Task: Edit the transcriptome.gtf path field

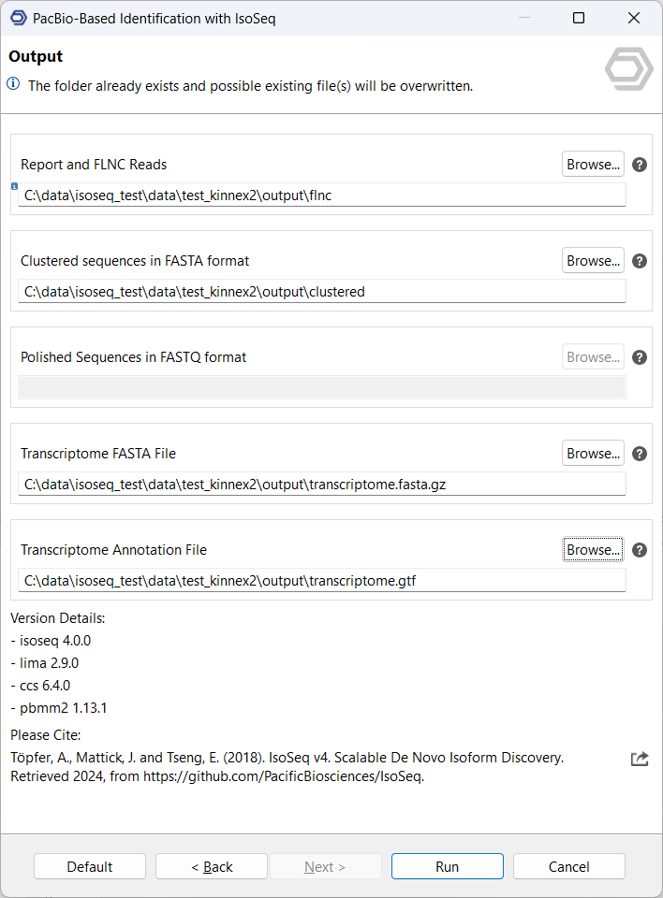Action: click(x=321, y=581)
